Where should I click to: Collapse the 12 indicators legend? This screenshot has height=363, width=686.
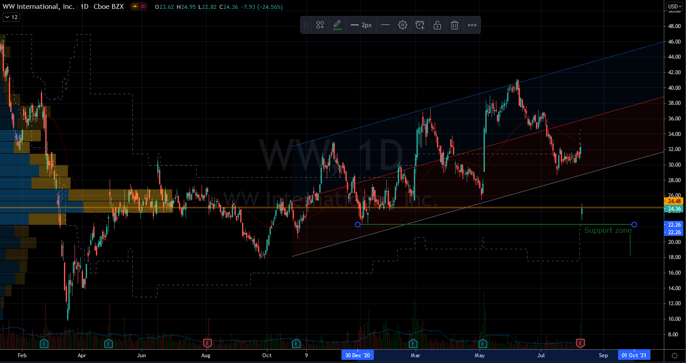tap(11, 17)
